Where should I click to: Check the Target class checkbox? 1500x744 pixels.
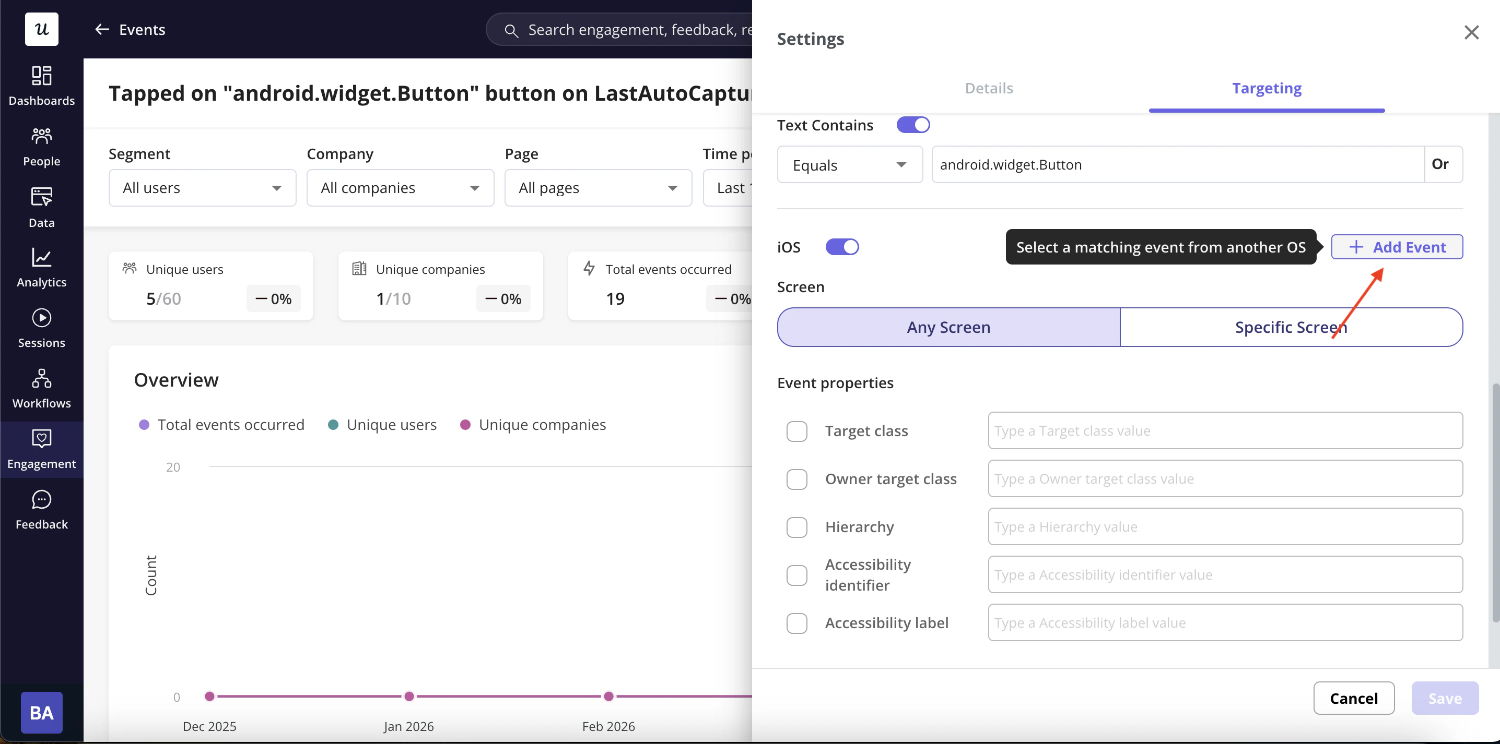point(796,431)
